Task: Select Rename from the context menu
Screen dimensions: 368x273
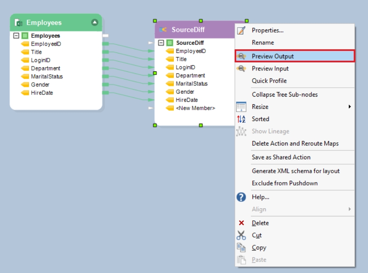Action: point(263,42)
